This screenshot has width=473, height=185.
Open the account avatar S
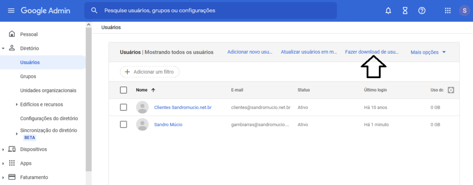(x=464, y=10)
